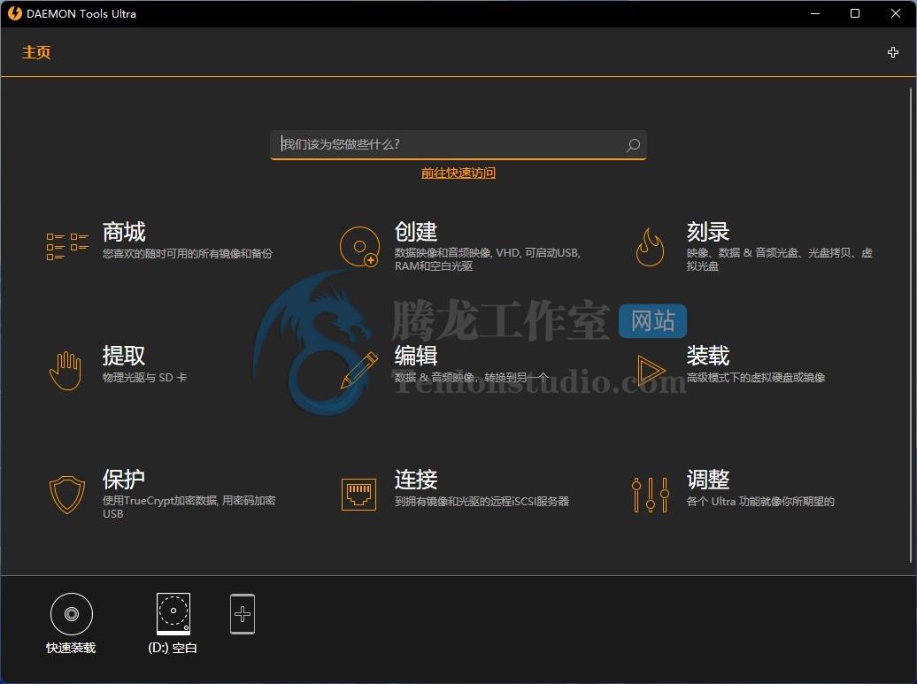The image size is (917, 684).
Task: Click the 连接 ethernet port icon
Action: 358,495
